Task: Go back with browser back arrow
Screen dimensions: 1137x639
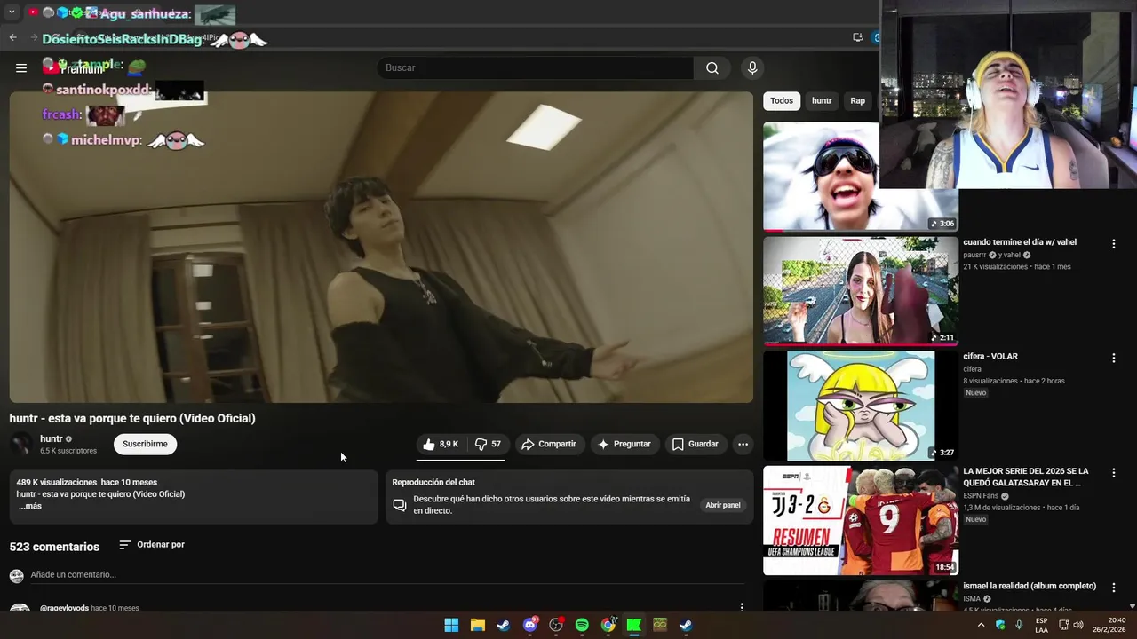Action: pos(12,37)
